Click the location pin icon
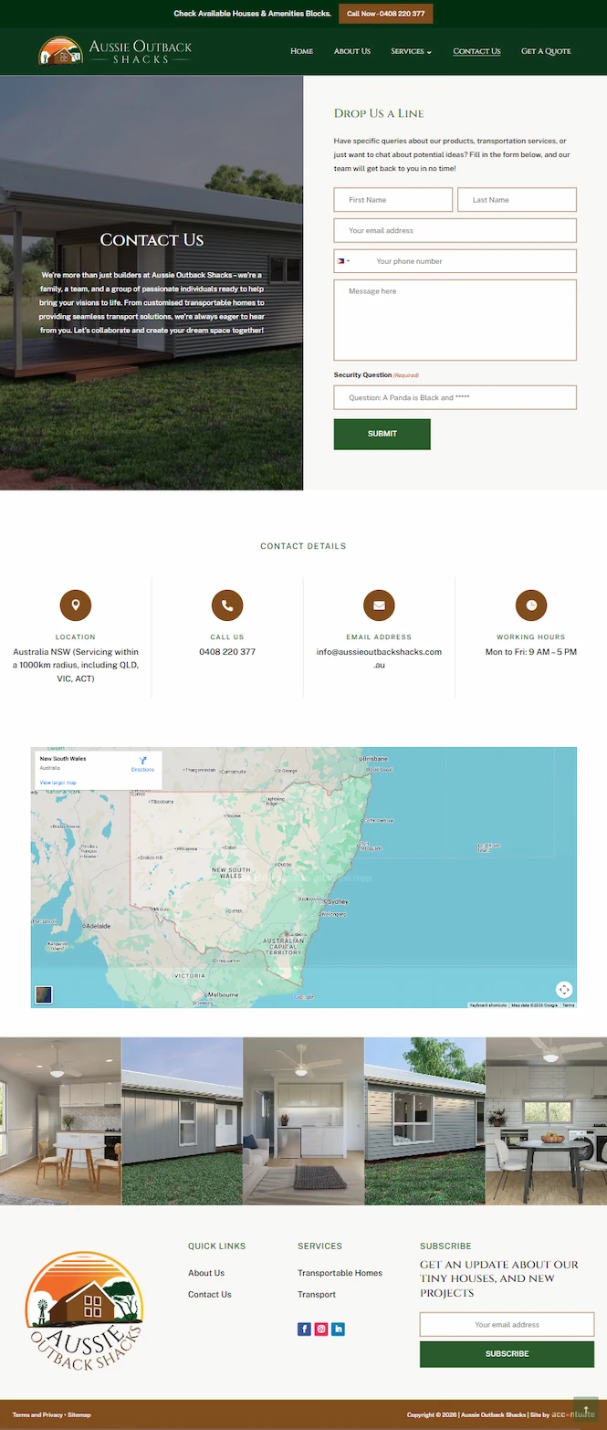Image resolution: width=607 pixels, height=1430 pixels. pos(76,605)
